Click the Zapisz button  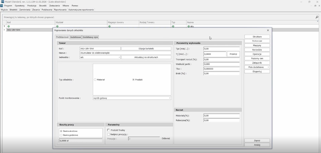click(257, 140)
